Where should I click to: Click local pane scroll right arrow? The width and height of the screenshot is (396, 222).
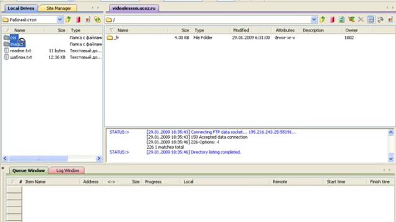[99, 158]
